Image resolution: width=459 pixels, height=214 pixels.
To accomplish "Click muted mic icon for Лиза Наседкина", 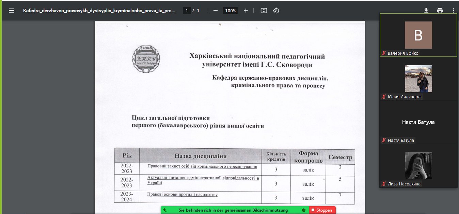I will [384, 184].
